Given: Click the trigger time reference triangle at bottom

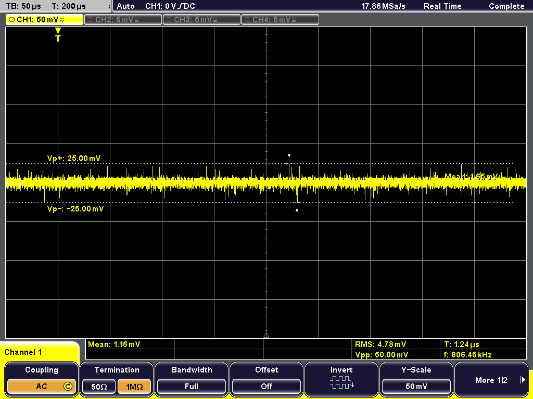Looking at the screenshot, I should 266,334.
